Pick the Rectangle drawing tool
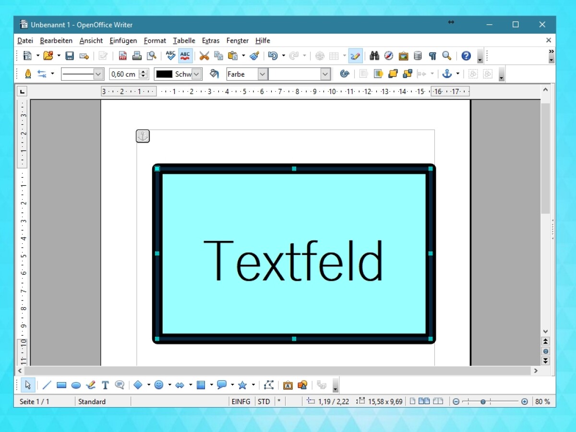The height and width of the screenshot is (432, 576). pos(61,385)
